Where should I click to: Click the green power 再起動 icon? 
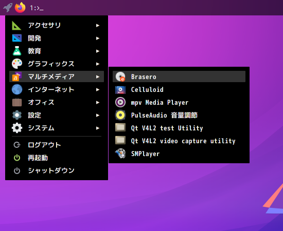17,158
